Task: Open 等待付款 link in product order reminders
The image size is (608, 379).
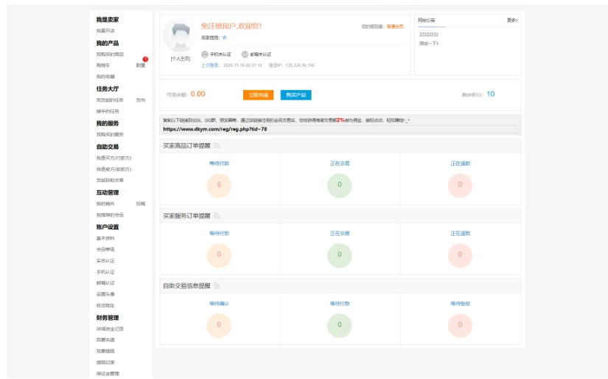Action: point(219,163)
